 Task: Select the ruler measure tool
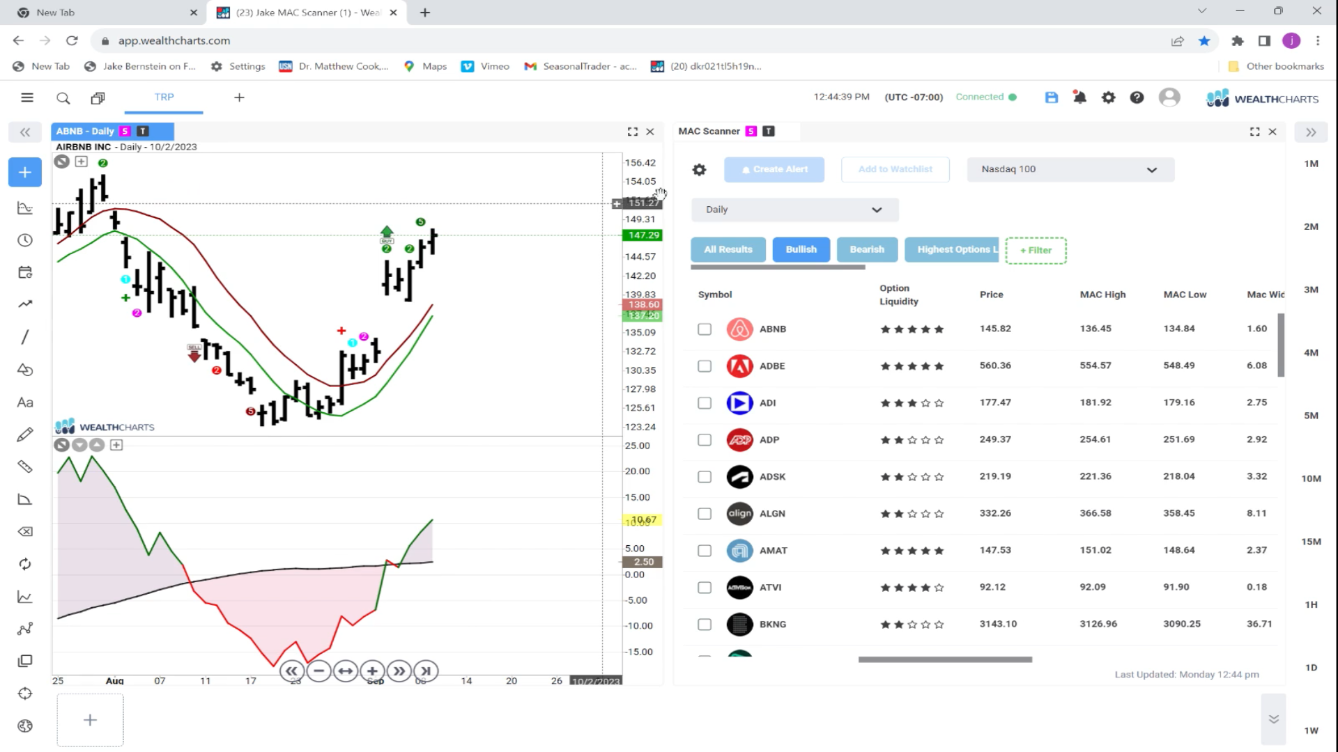pos(25,467)
